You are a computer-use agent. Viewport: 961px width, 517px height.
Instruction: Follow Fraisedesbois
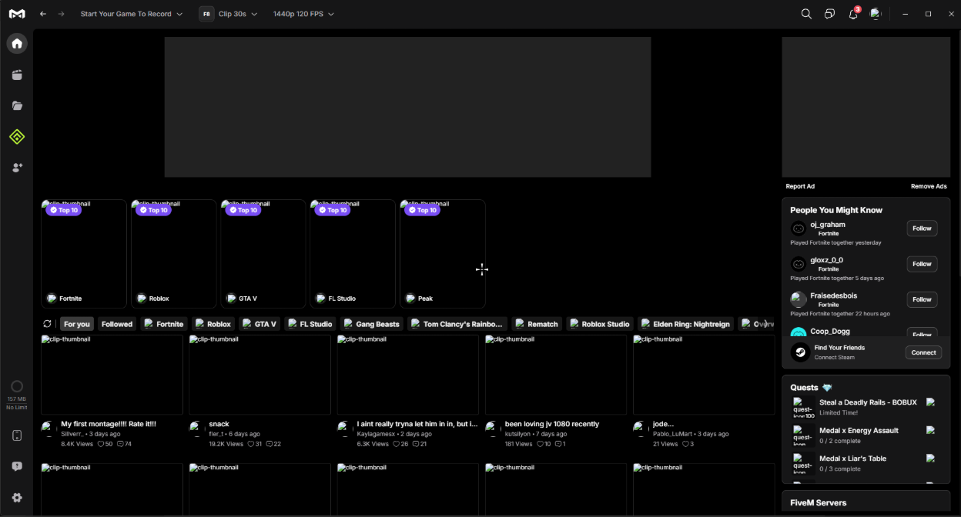922,299
